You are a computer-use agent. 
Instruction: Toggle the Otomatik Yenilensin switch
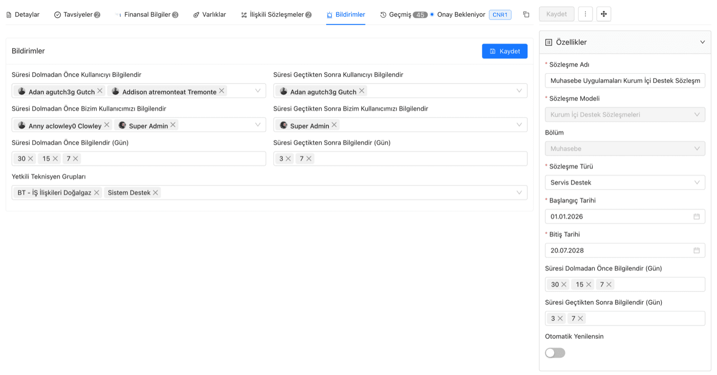[x=555, y=353]
